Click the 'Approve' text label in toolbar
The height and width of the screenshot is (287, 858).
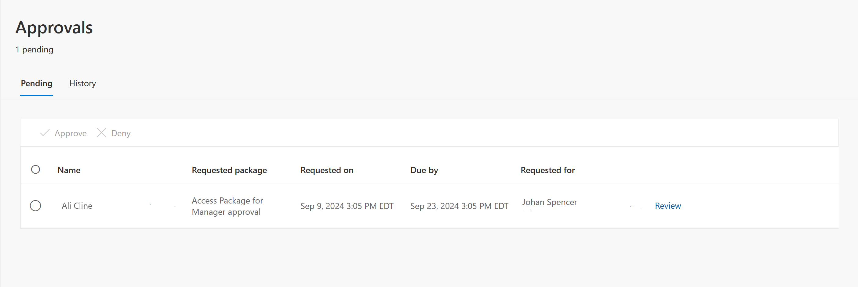click(x=71, y=133)
